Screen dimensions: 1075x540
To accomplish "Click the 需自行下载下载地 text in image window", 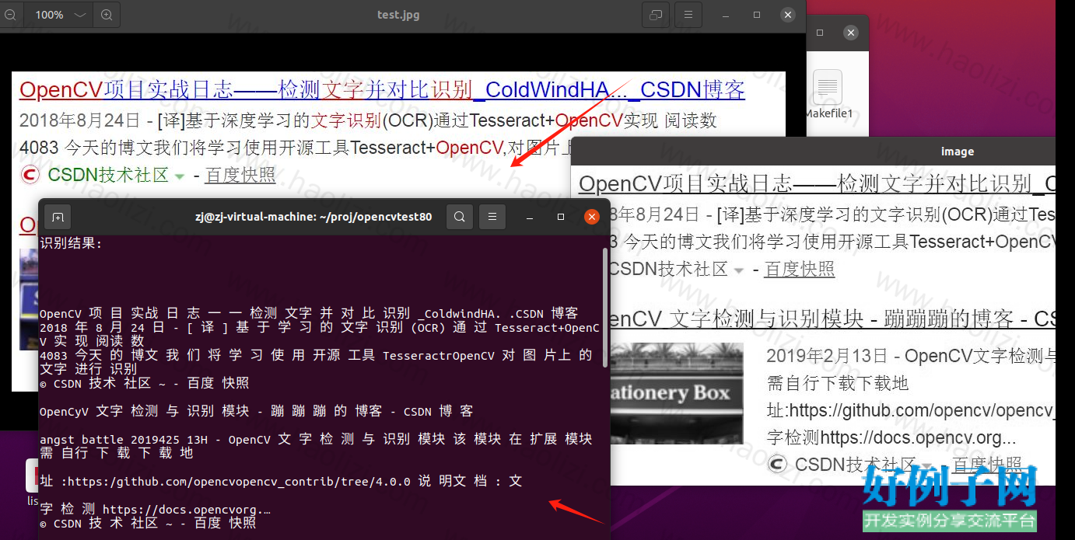I will point(838,383).
